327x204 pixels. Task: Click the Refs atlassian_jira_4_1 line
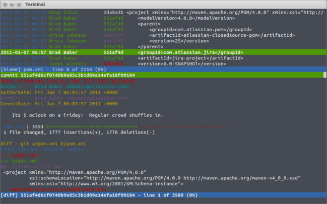(68, 81)
